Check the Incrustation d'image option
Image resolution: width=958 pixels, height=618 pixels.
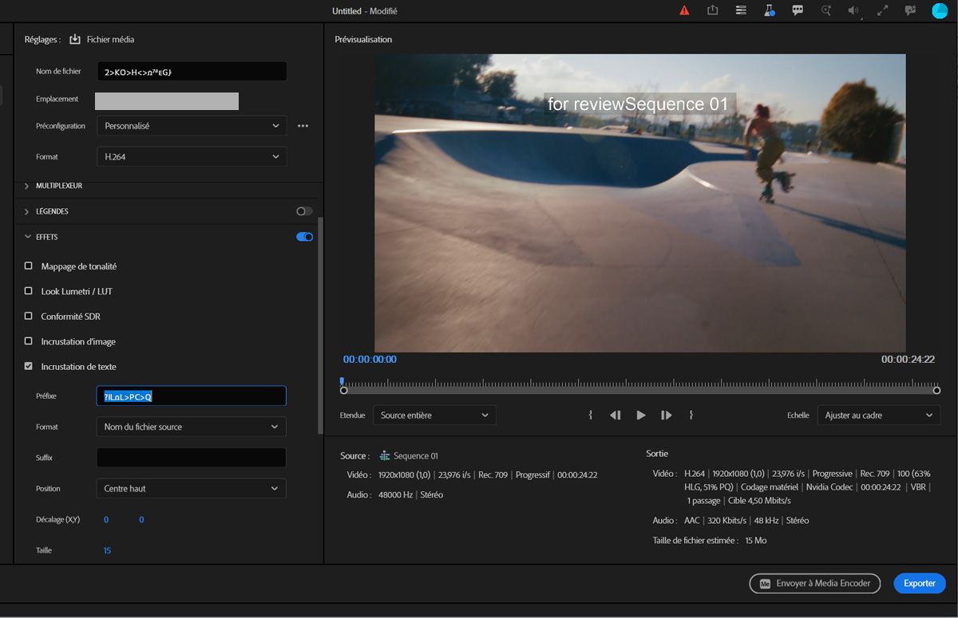tap(29, 341)
